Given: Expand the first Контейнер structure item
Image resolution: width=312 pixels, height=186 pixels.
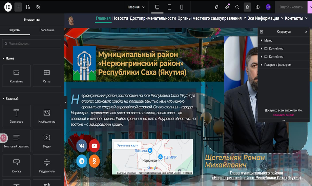Looking at the screenshot, I should point(262,48).
